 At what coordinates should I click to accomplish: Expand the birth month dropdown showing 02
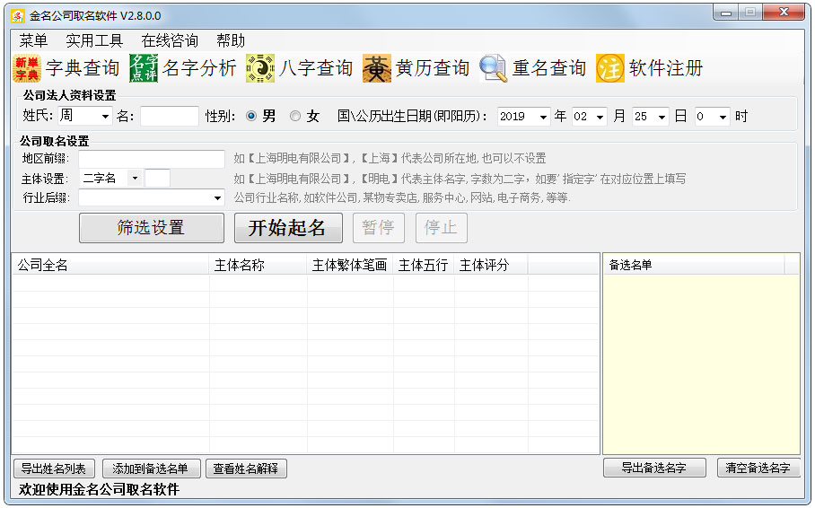[x=600, y=117]
